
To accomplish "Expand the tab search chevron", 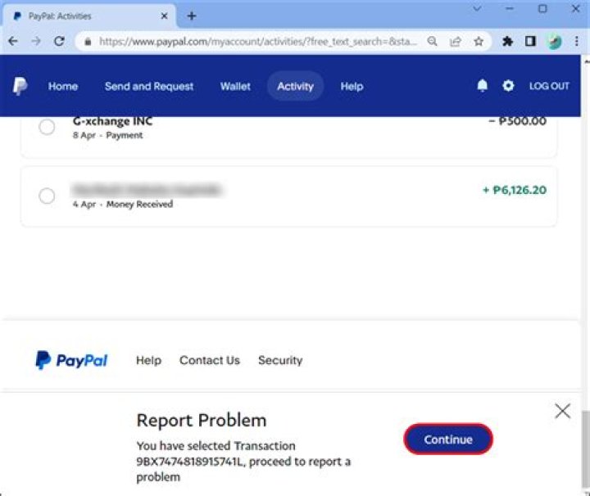I will click(478, 9).
